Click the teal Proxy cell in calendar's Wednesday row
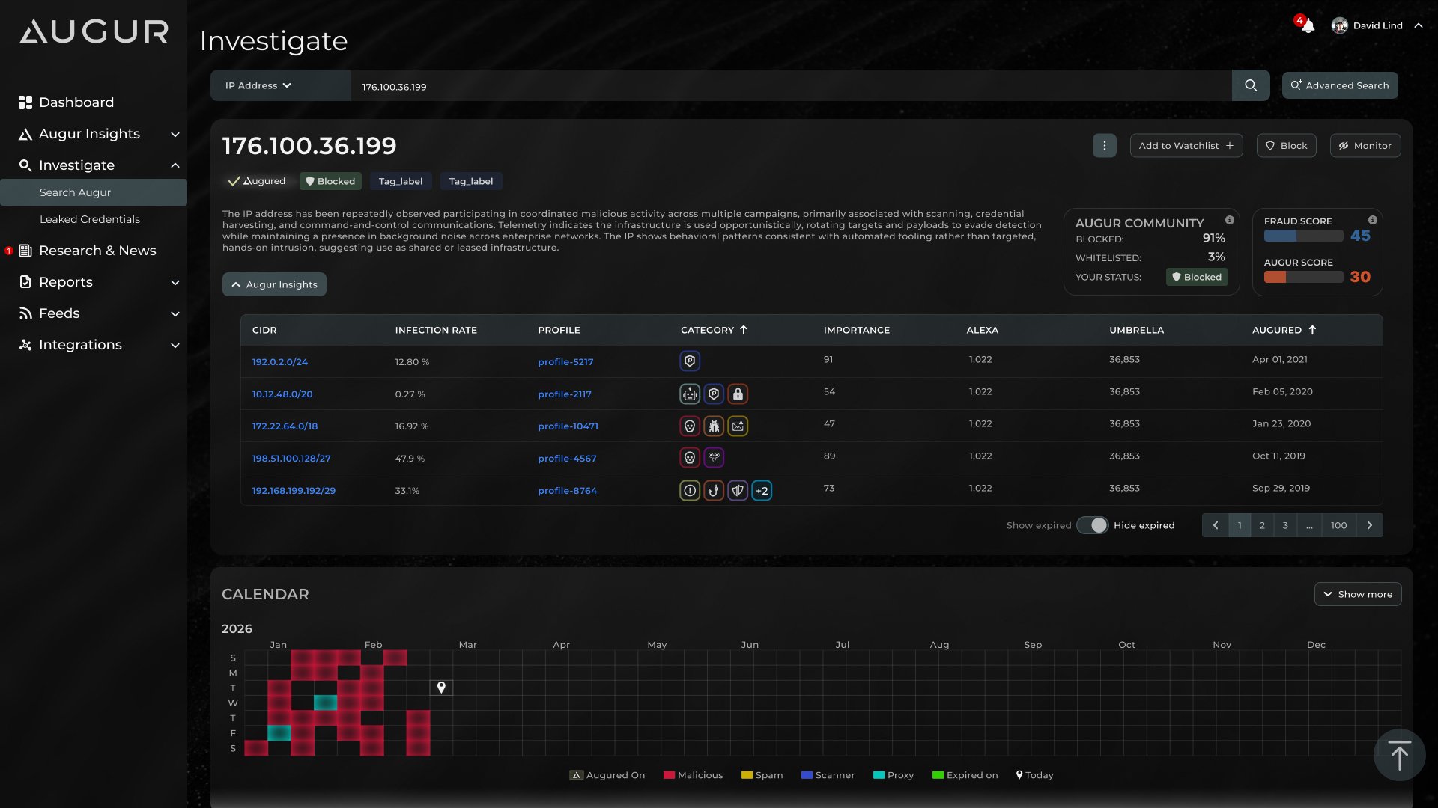Viewport: 1438px width, 808px height. (x=325, y=703)
